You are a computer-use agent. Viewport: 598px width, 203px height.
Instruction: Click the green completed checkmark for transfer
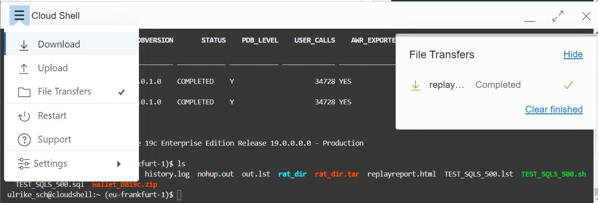pos(568,85)
